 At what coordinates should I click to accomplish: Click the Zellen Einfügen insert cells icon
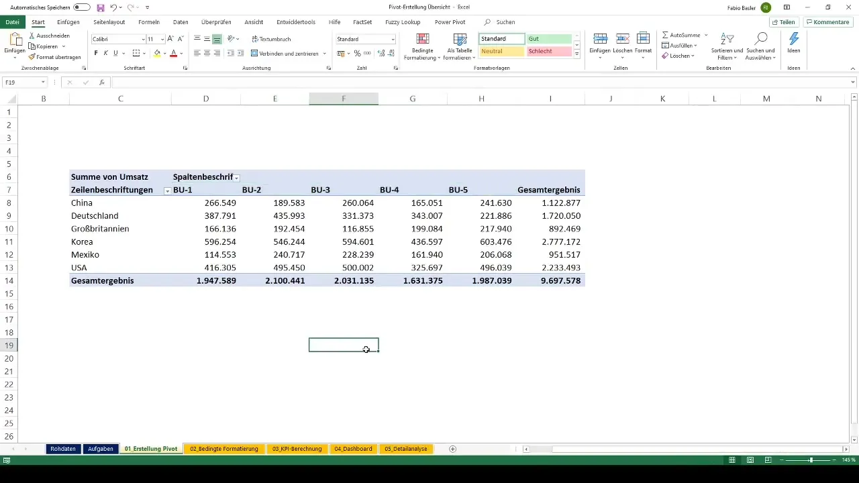pyautogui.click(x=601, y=40)
